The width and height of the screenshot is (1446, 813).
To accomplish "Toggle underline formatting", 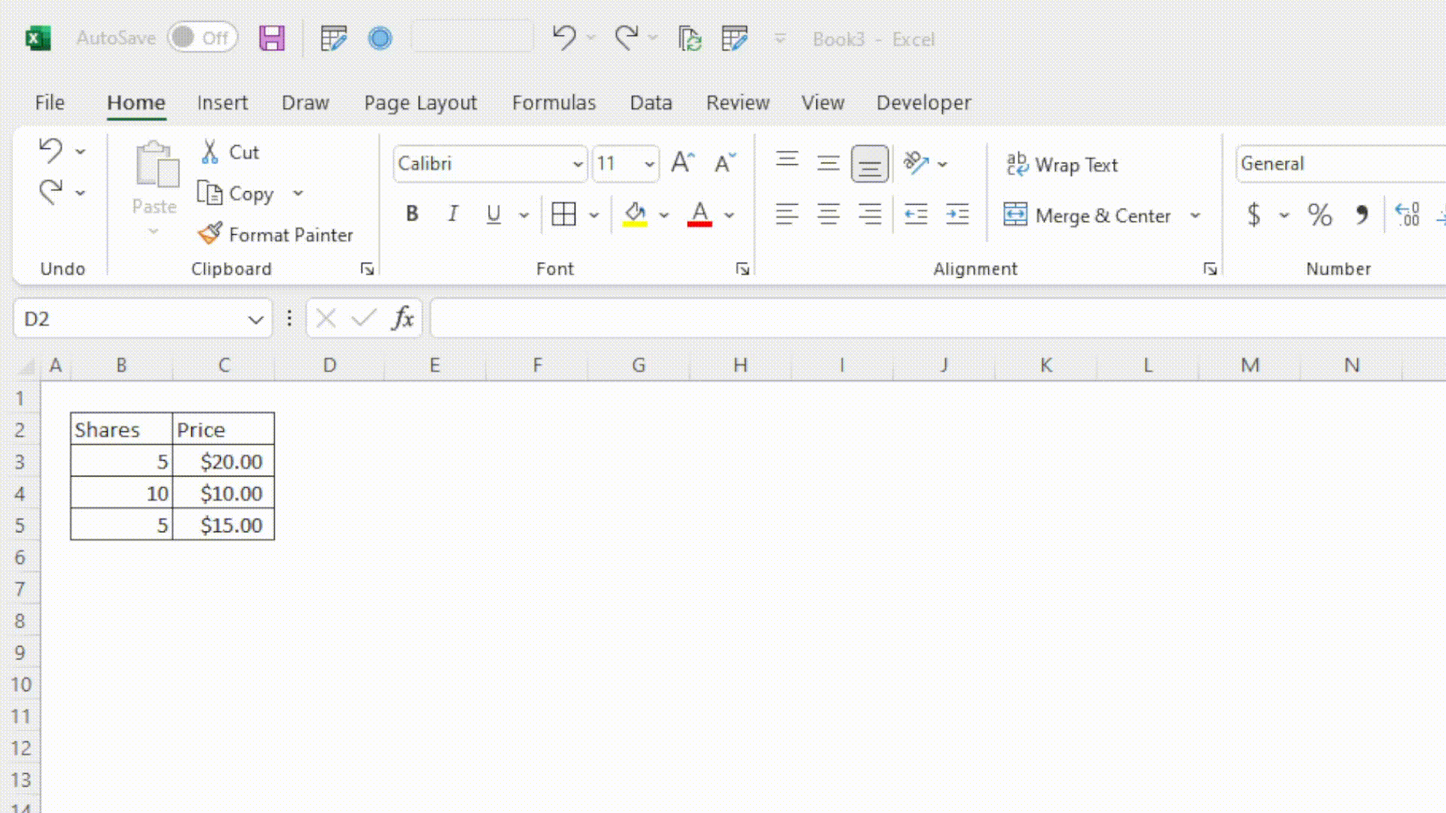I will click(493, 215).
